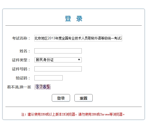Screen dimensions: 148x123
Task: Click the blue 登录 page heading
Action: [74, 19]
